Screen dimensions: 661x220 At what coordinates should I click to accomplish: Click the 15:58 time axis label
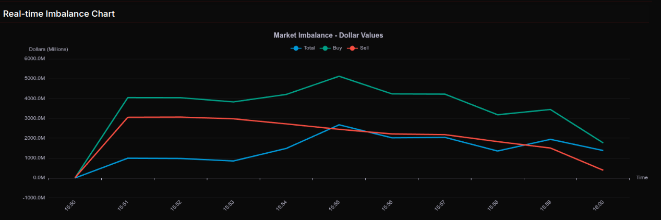pos(492,206)
